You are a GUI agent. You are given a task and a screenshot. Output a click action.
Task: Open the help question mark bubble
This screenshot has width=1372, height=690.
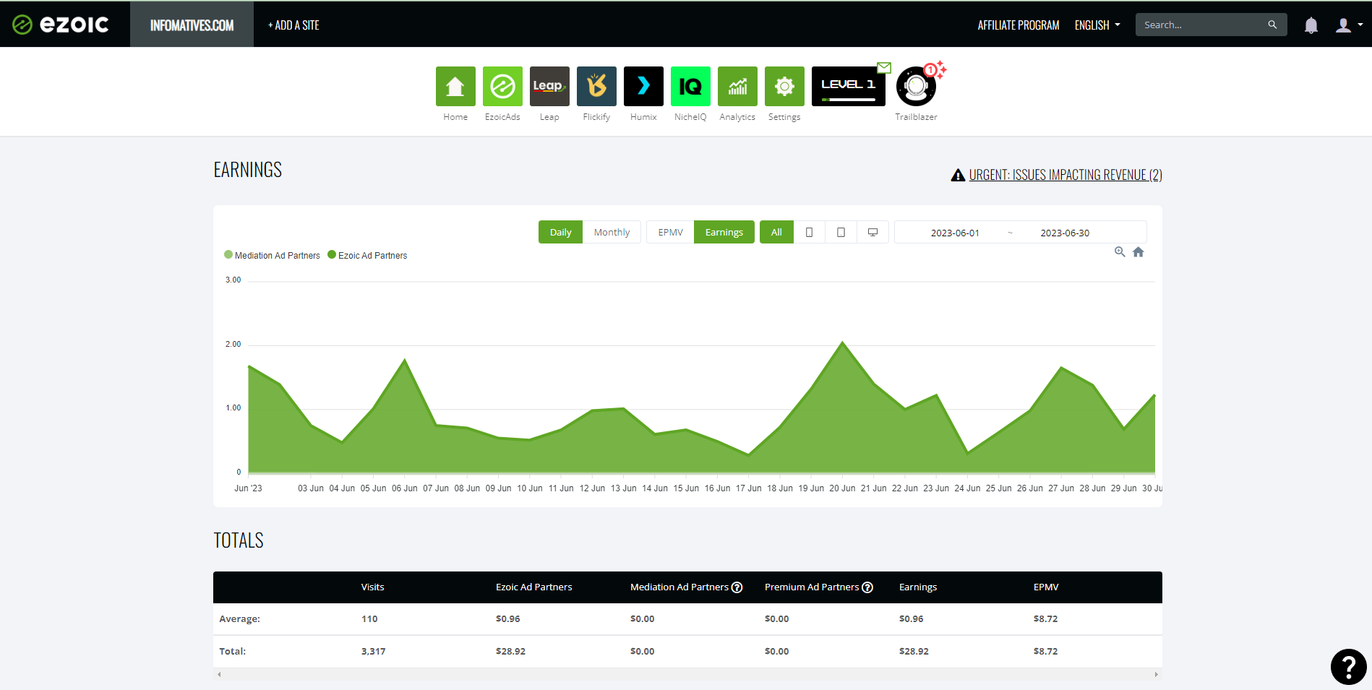click(x=1348, y=666)
